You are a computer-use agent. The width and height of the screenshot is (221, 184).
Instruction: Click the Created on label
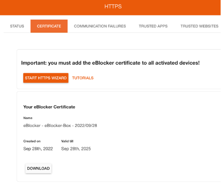click(x=32, y=141)
